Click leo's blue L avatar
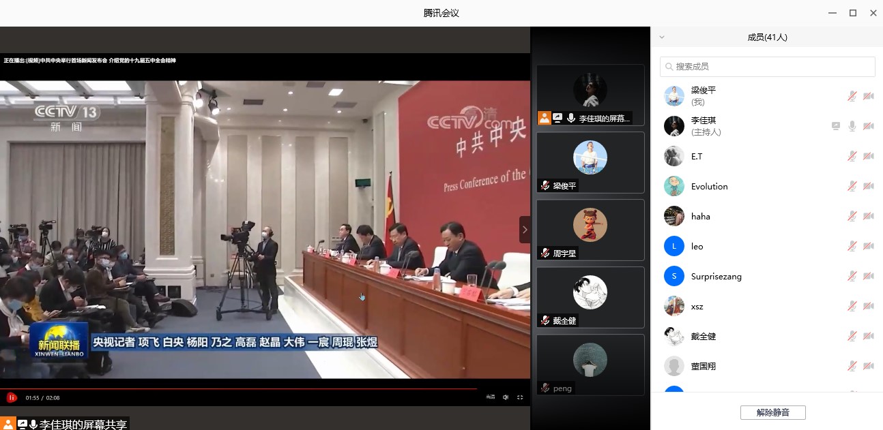 pyautogui.click(x=674, y=246)
